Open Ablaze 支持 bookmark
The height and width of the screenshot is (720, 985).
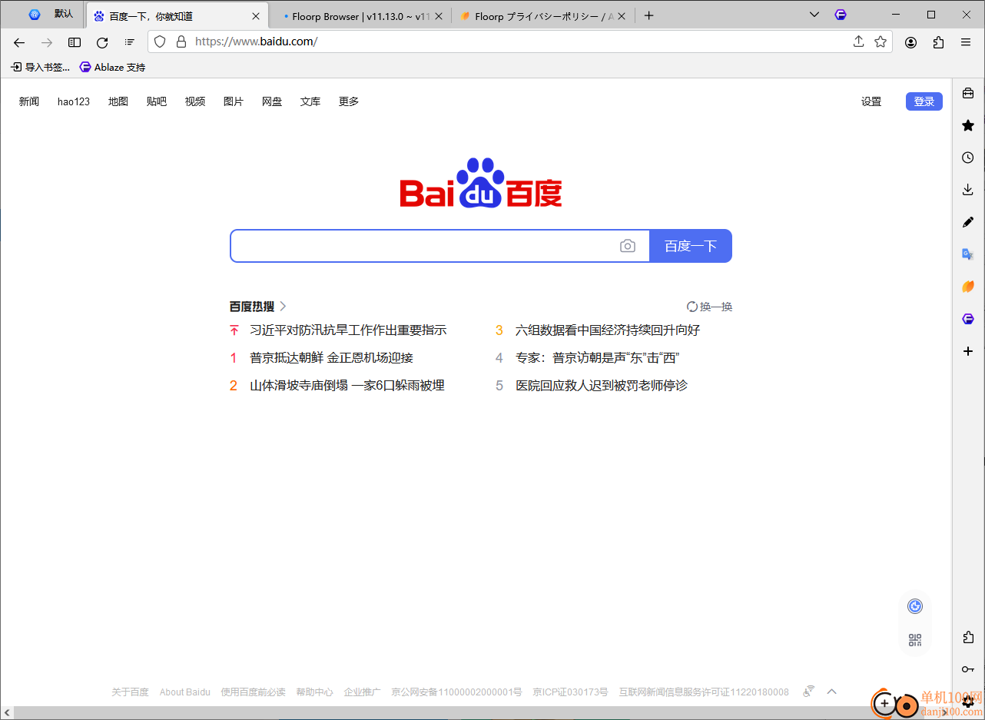(x=112, y=68)
